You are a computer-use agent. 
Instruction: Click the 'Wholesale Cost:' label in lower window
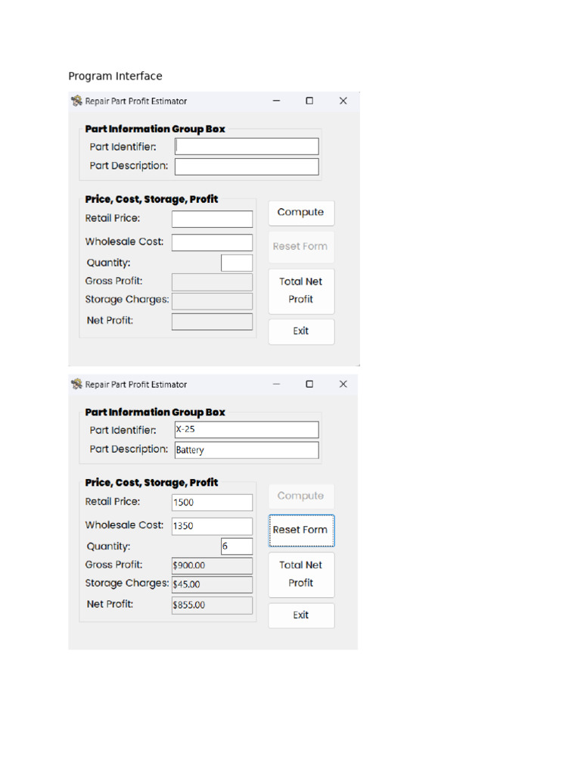click(x=124, y=525)
